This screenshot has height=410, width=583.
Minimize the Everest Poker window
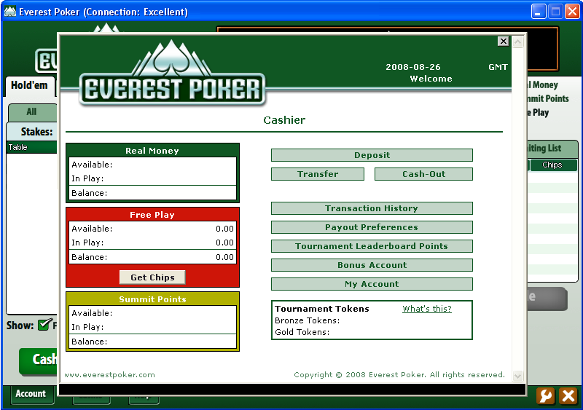(538, 12)
